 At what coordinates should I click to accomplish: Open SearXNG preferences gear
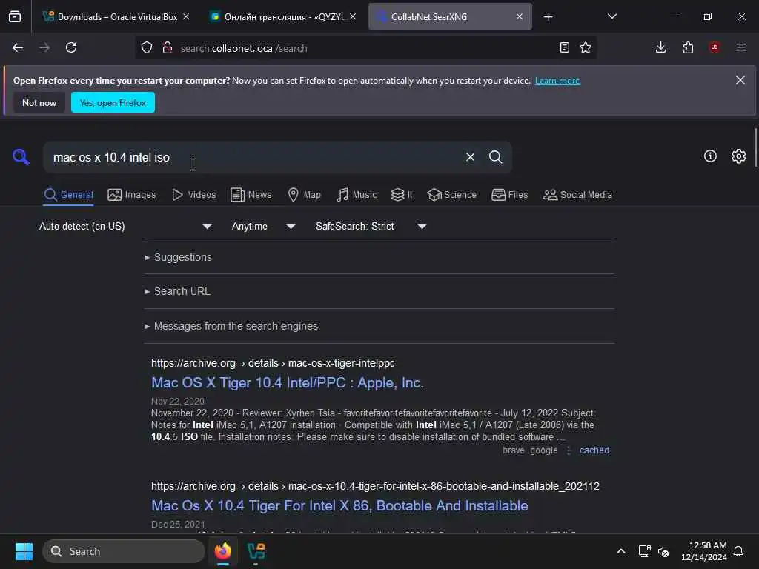point(739,156)
